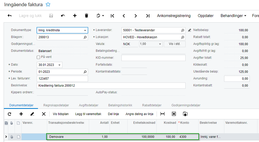Image resolution: width=259 pixels, height=142 pixels.
Task: Click Vis tidsplan in grid toolbar
Action: pos(61,114)
